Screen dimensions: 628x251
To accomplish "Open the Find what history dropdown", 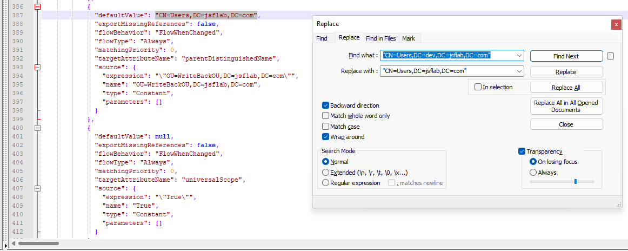I will coord(519,55).
